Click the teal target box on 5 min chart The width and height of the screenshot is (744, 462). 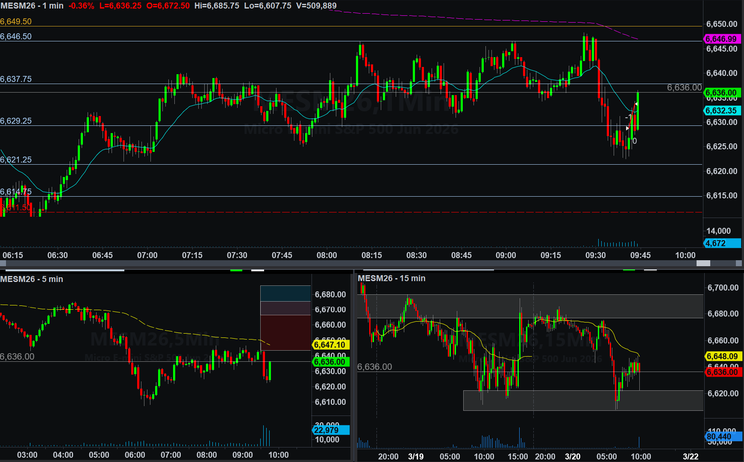point(285,293)
